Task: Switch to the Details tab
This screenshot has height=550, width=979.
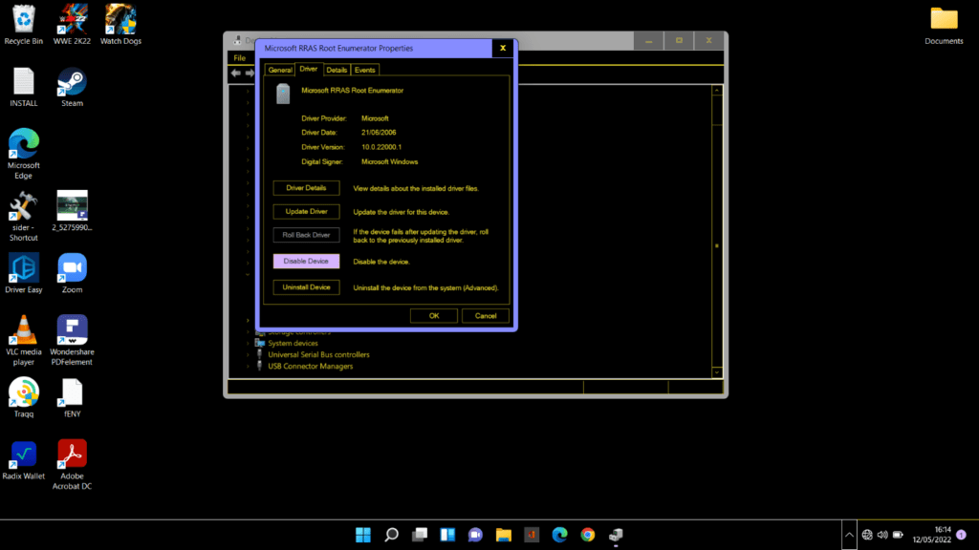Action: point(337,69)
